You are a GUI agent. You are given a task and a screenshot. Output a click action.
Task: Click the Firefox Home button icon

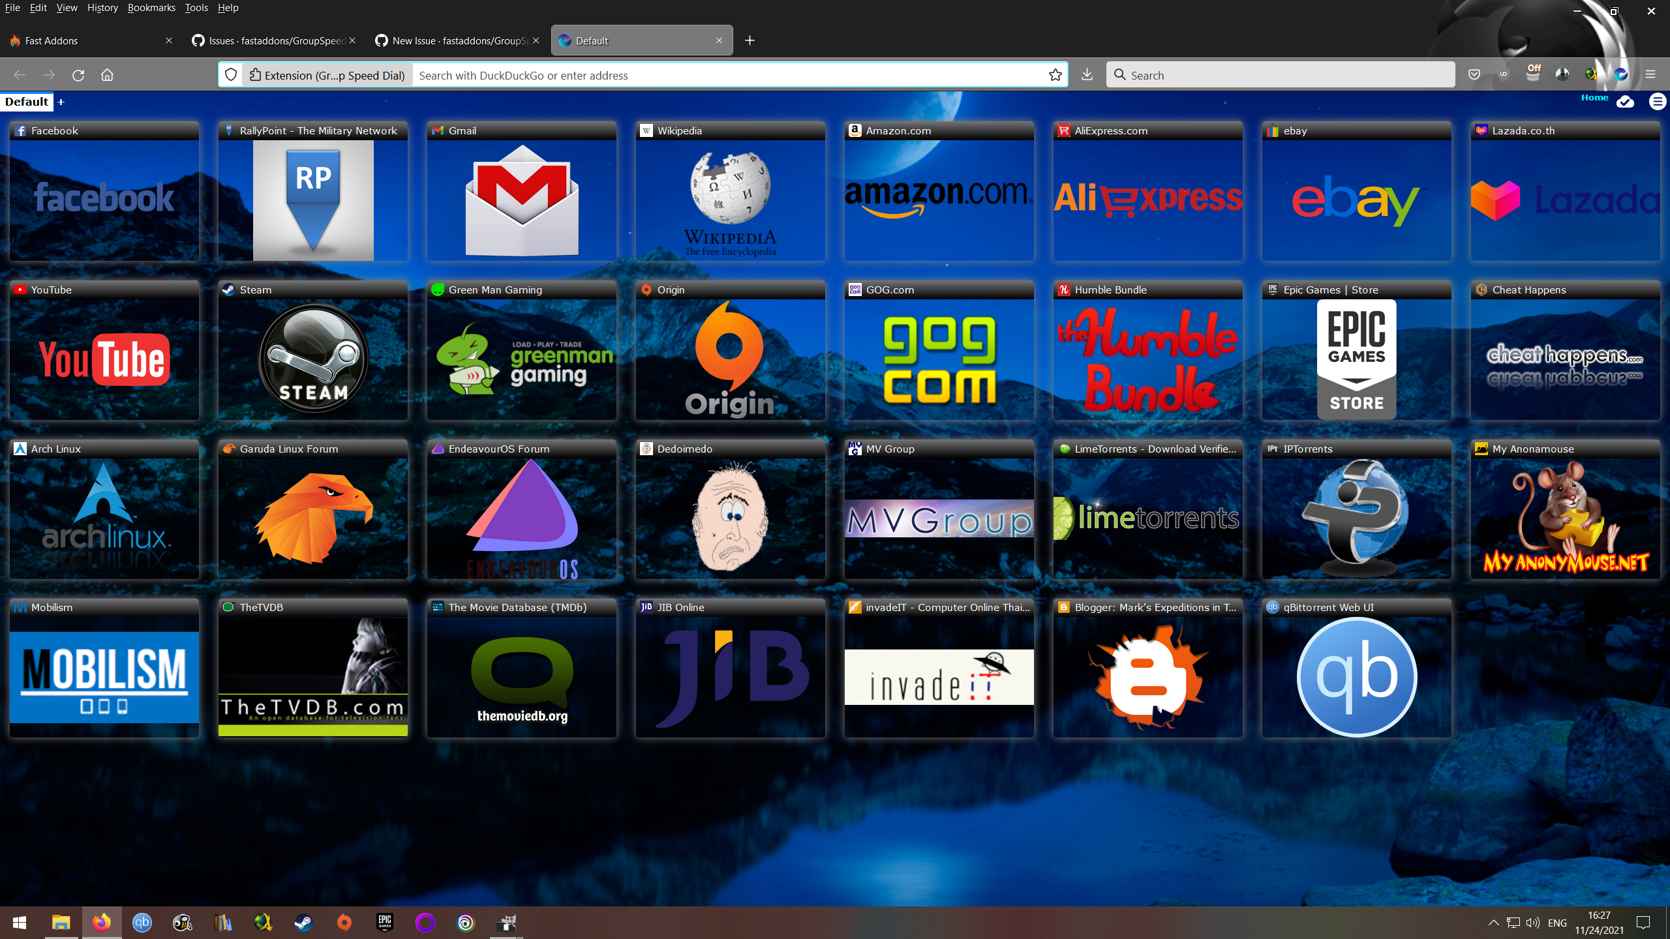tap(107, 74)
